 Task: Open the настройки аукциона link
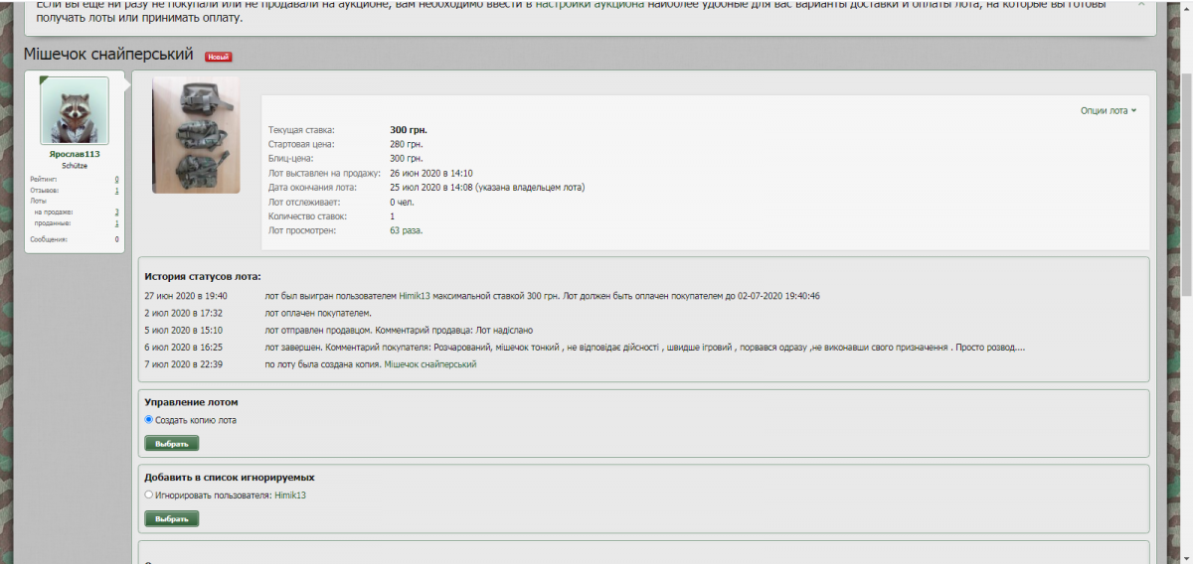coord(589,4)
